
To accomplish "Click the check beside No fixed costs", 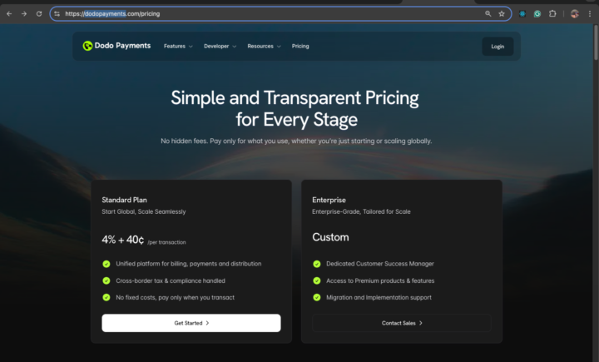I will click(x=106, y=297).
